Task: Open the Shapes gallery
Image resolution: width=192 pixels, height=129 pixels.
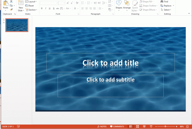Action: point(119,6)
